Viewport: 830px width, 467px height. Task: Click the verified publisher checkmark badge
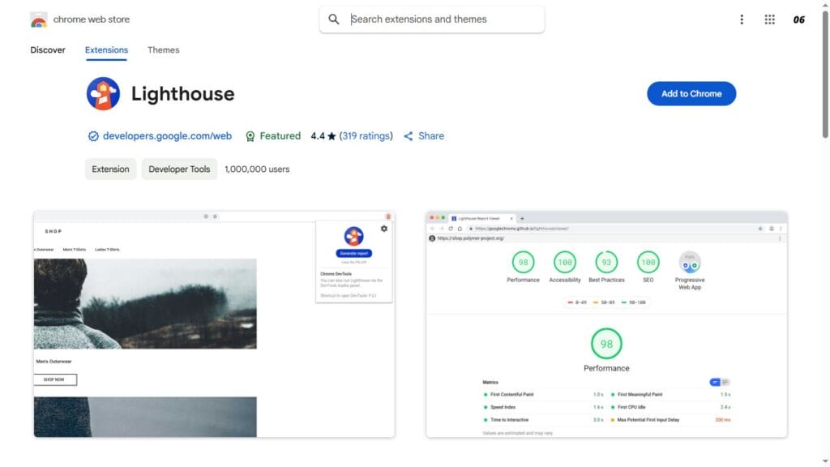(93, 136)
